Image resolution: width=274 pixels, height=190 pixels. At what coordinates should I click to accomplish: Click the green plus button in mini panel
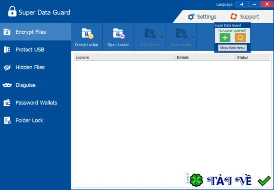(x=225, y=38)
